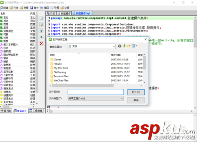Select the 新建操作Impl tab

tap(82, 13)
